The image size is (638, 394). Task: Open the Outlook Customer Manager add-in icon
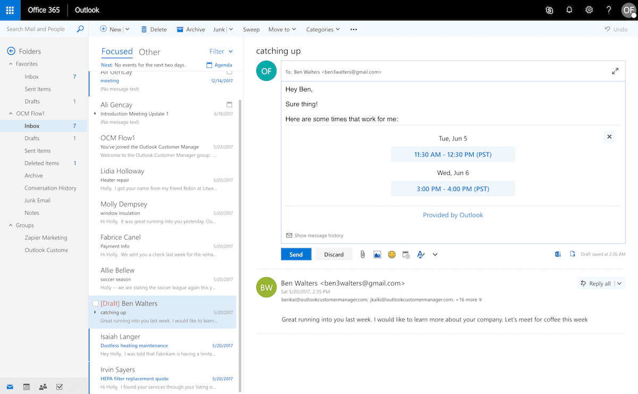pos(558,254)
